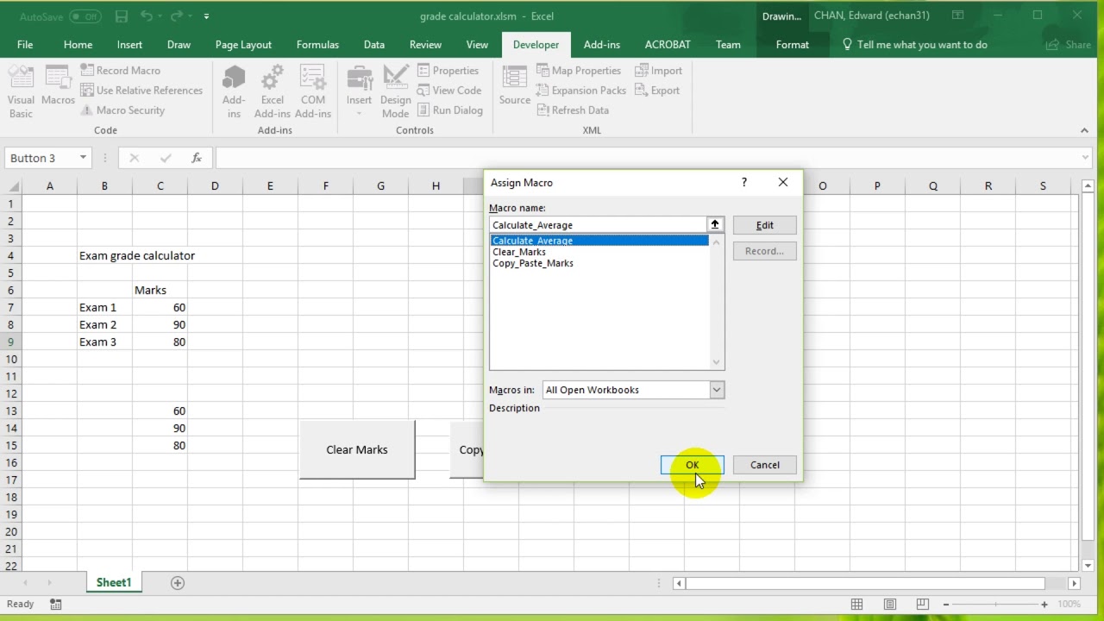Viewport: 1104px width, 621px height.
Task: Expand the Macros in dropdown
Action: tap(716, 390)
